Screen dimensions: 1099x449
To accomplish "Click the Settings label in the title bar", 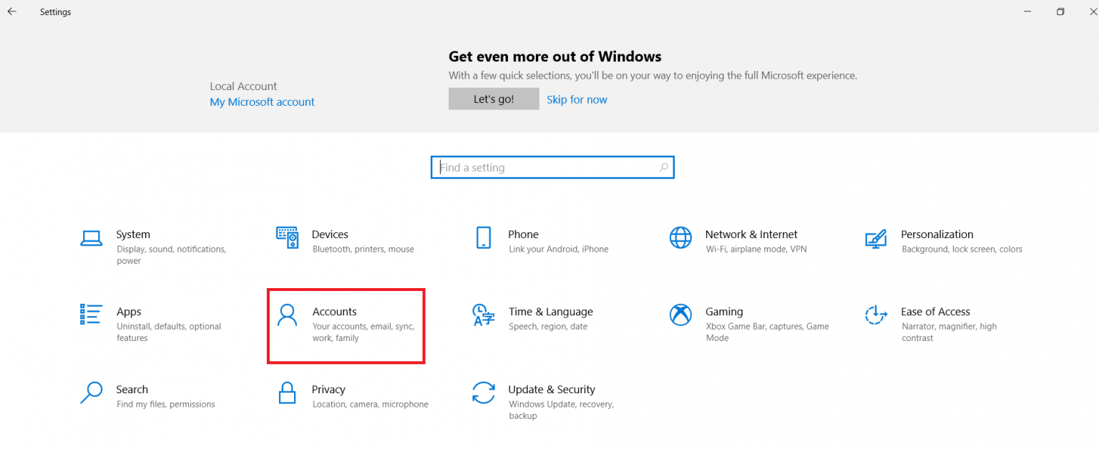I will 55,11.
